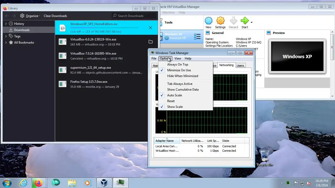The image size is (335, 188).
Task: Disable Show Scale option
Action: pyautogui.click(x=186, y=107)
